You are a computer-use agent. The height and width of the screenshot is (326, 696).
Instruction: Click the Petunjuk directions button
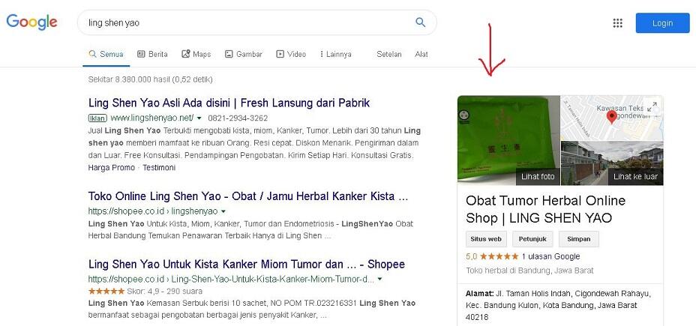click(532, 238)
